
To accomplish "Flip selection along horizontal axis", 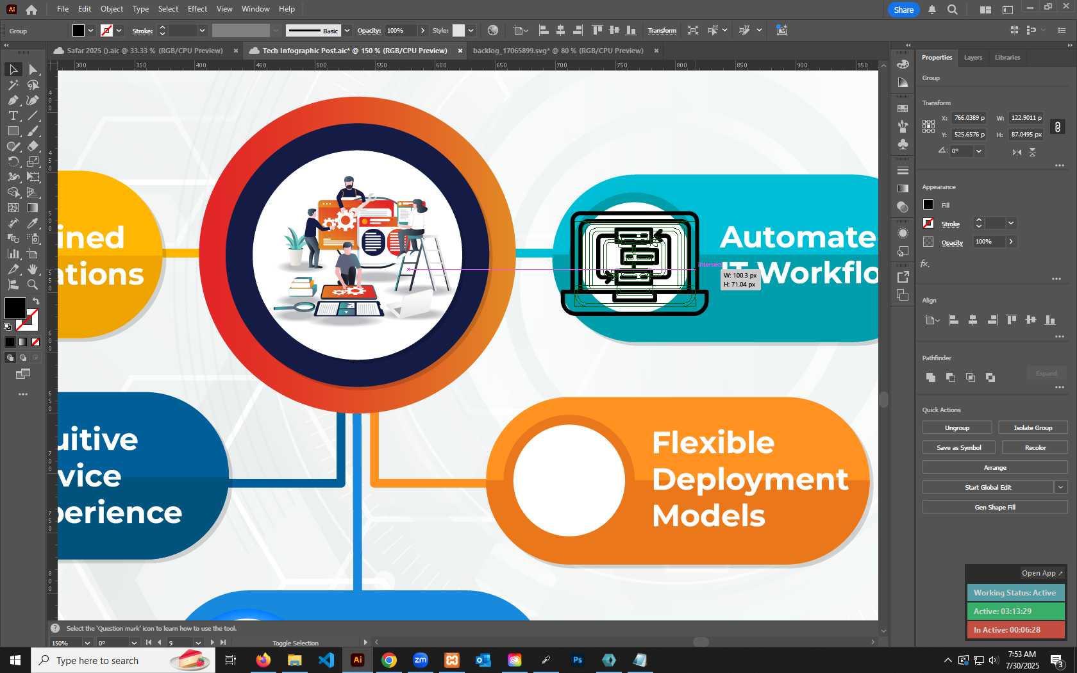I will coord(1017,152).
